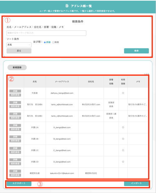Click the エクスポート export button
This screenshot has width=156, height=193.
19,183
